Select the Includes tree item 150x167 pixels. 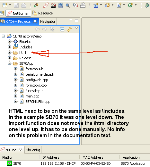(x=26, y=47)
